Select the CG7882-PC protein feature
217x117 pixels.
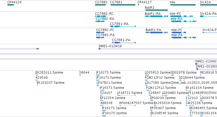click(x=100, y=32)
